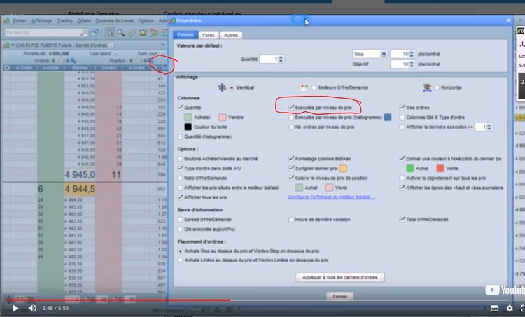525x317 pixels.
Task: Click the magnifier search icon in toolbar
Action: (x=121, y=33)
